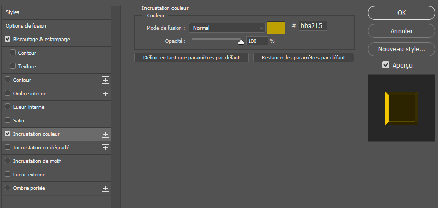Disable the Biseautage & estampage checkbox
This screenshot has height=208, width=438.
[7, 39]
